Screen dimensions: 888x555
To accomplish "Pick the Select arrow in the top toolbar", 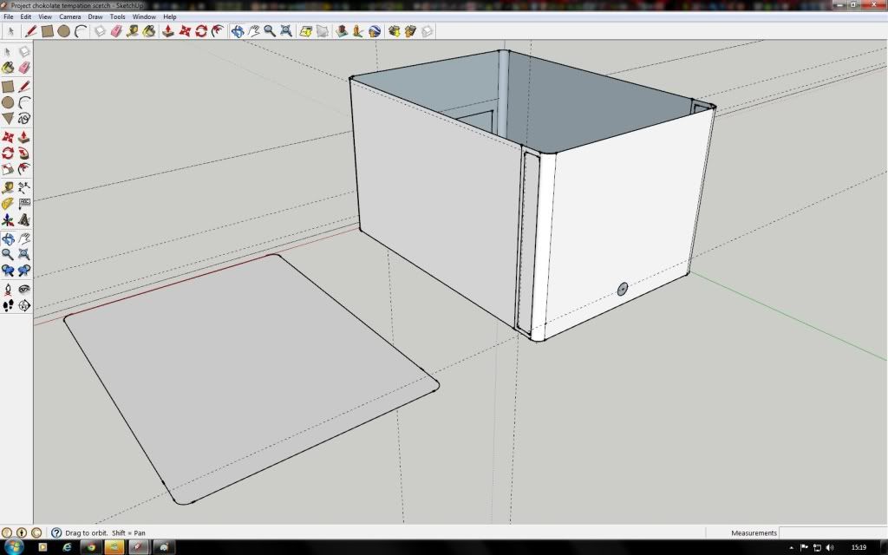I will point(10,31).
